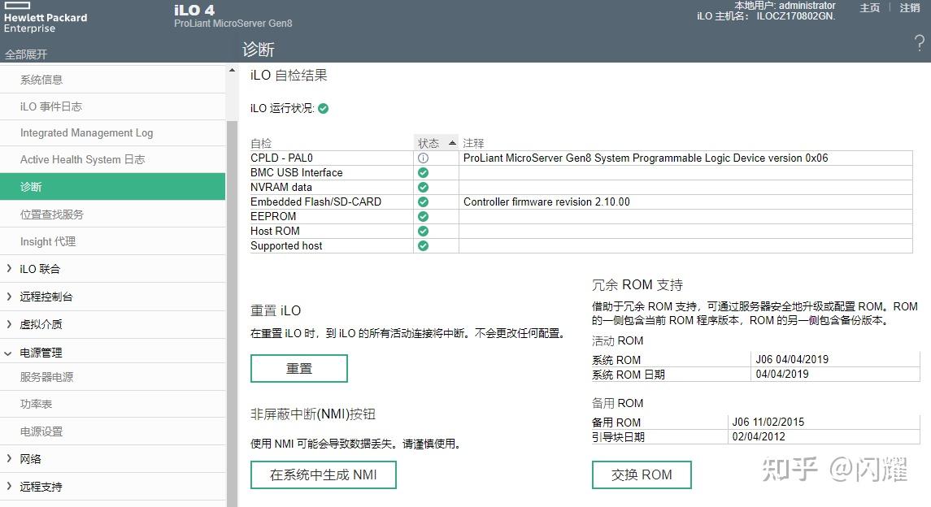Click BMC USB Interface green status icon
The height and width of the screenshot is (507, 931).
tap(424, 172)
